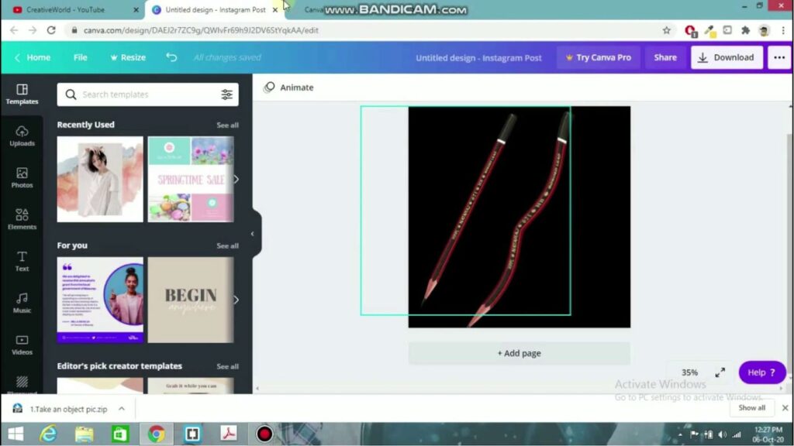Image resolution: width=794 pixels, height=446 pixels.
Task: Open the Videos sidebar panel
Action: pos(22,345)
